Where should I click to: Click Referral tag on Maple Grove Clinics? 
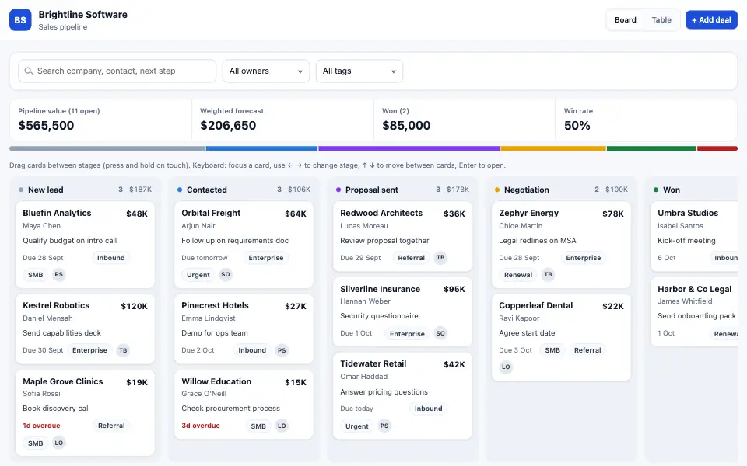point(111,426)
